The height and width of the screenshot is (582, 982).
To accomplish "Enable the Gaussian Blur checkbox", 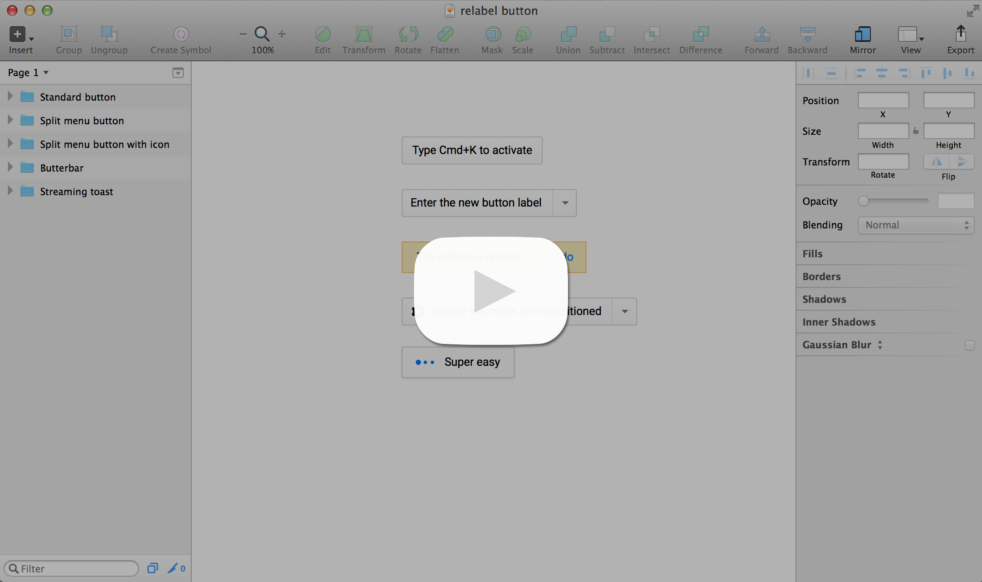I will [969, 345].
